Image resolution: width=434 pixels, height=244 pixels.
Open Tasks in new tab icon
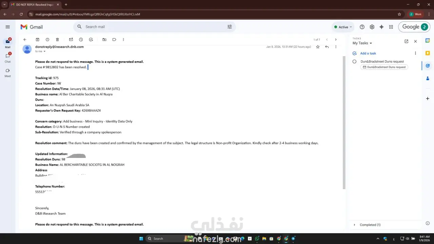click(406, 41)
